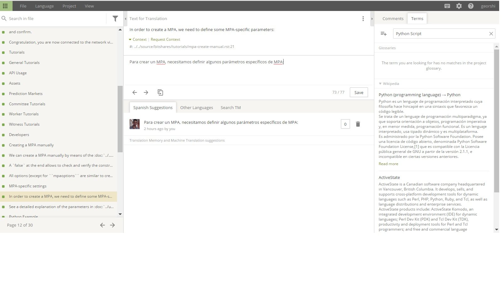The height and width of the screenshot is (282, 502).
Task: Go to next string arrow in editor
Action: pyautogui.click(x=146, y=92)
